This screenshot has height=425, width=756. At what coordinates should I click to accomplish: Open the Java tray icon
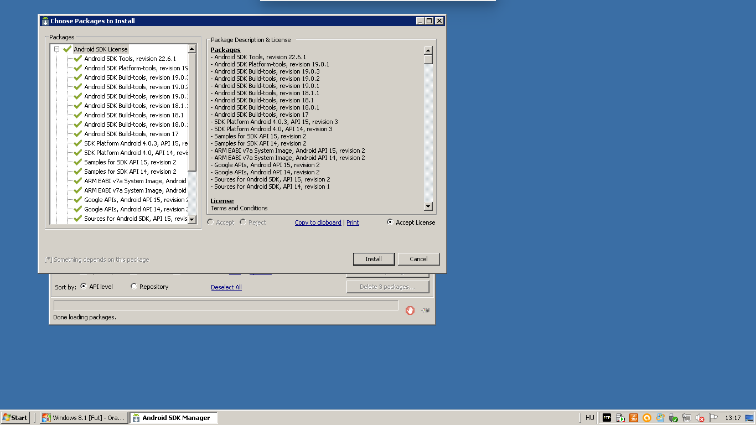[633, 418]
